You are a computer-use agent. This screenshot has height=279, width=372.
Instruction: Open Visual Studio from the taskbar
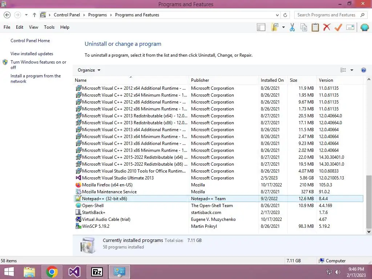[x=74, y=272]
